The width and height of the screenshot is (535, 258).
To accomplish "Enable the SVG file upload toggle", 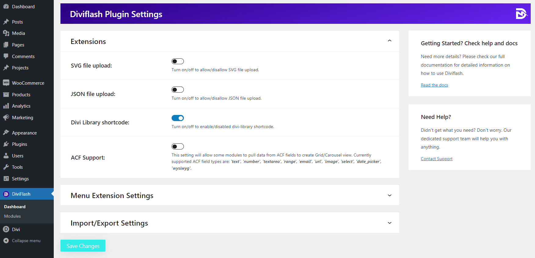I will (178, 61).
